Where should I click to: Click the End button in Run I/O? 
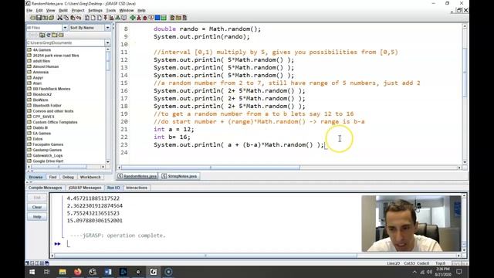click(x=37, y=198)
